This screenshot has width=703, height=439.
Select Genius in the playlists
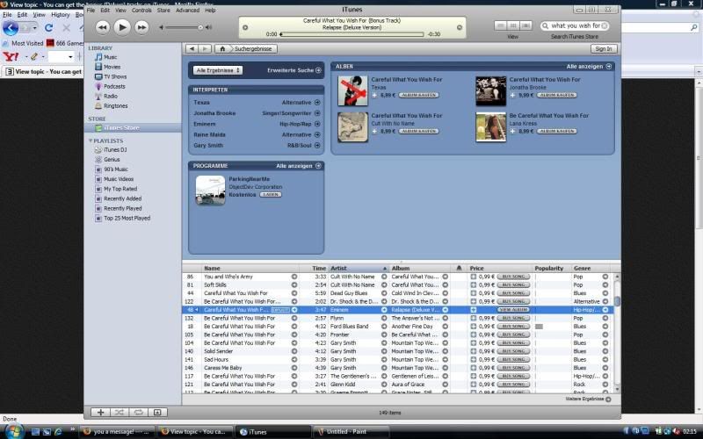click(112, 160)
